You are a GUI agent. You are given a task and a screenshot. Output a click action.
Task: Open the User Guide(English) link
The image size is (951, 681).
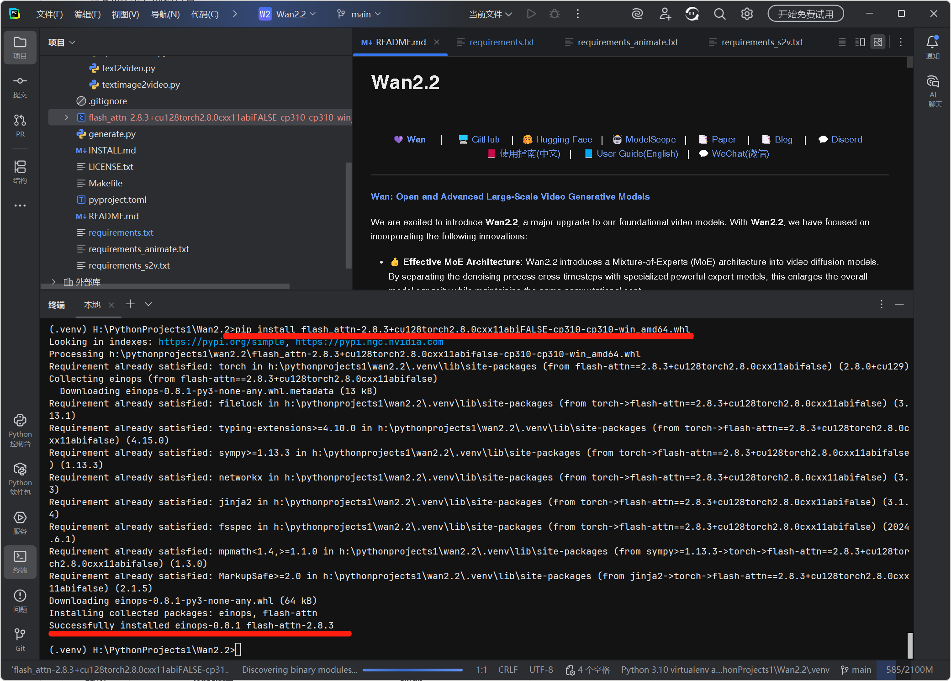[637, 153]
